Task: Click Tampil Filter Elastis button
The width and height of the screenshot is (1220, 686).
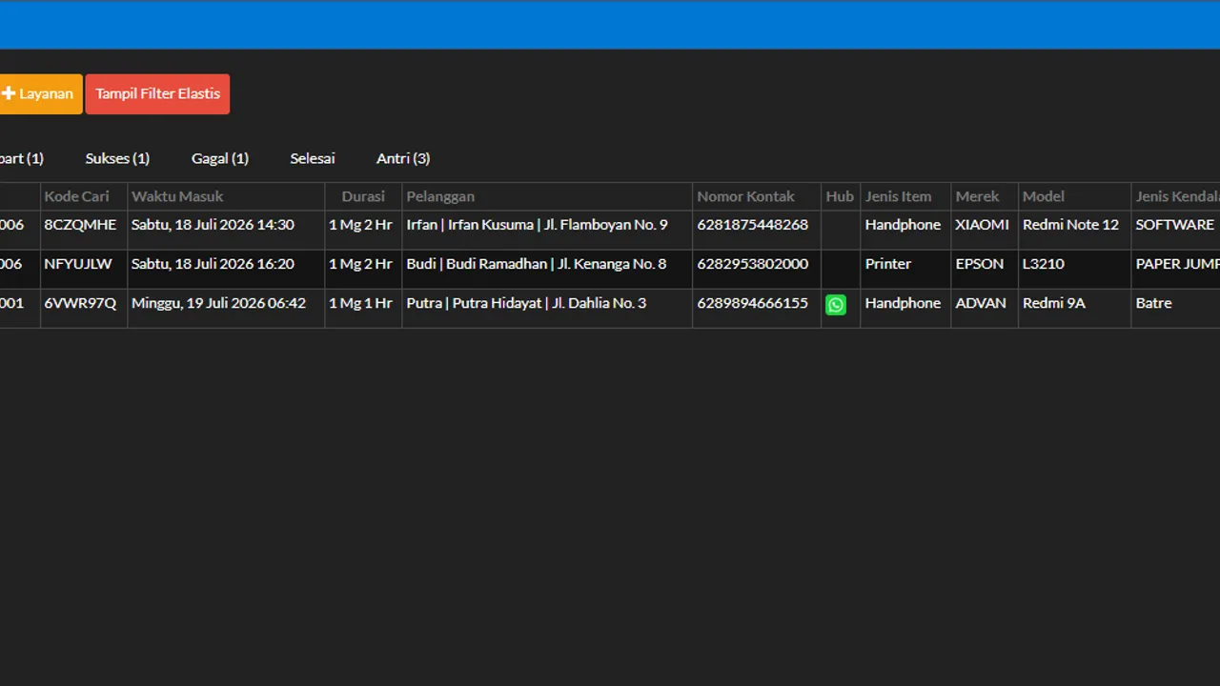Action: [157, 94]
